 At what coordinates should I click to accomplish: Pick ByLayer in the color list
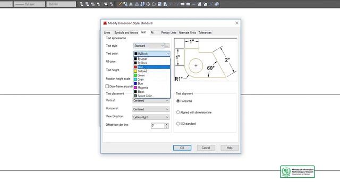coord(151,59)
